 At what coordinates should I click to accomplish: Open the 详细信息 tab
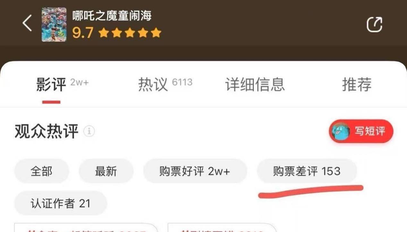click(x=255, y=85)
